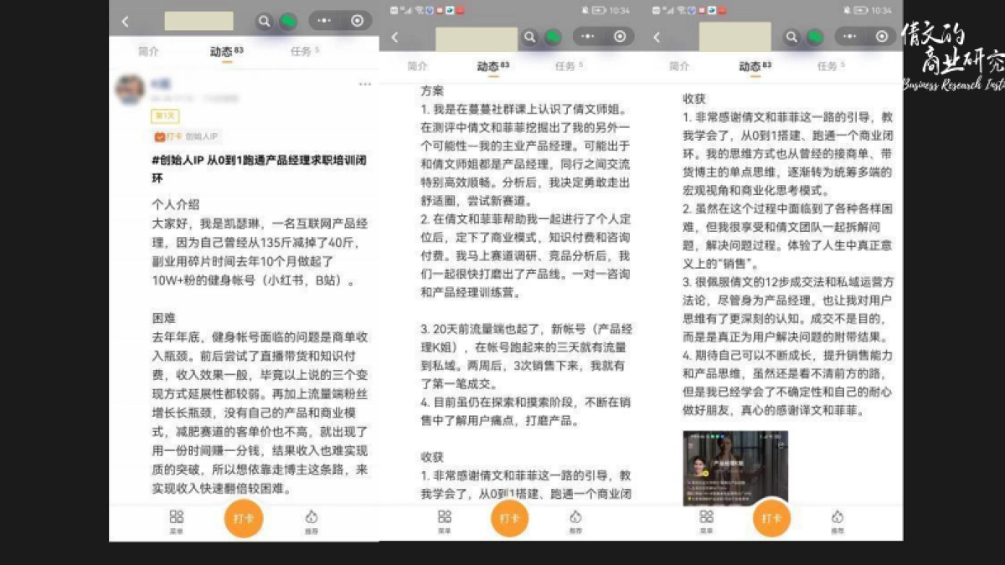Viewport: 1005px width, 565px height.
Task: Tap the orange 打卡 button
Action: click(x=243, y=519)
